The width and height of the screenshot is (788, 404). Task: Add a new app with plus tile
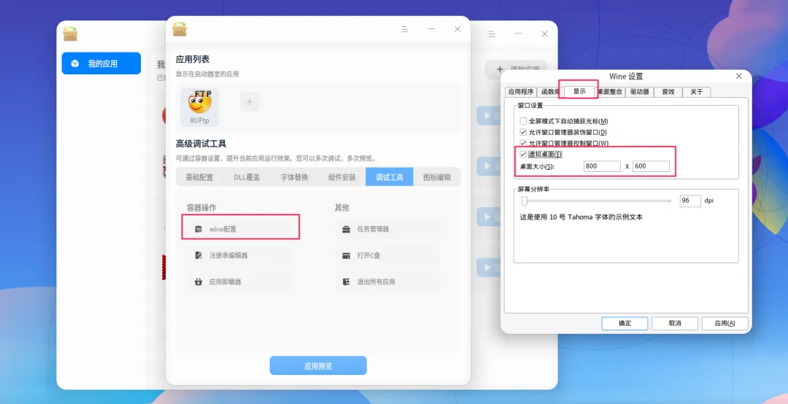coord(250,102)
